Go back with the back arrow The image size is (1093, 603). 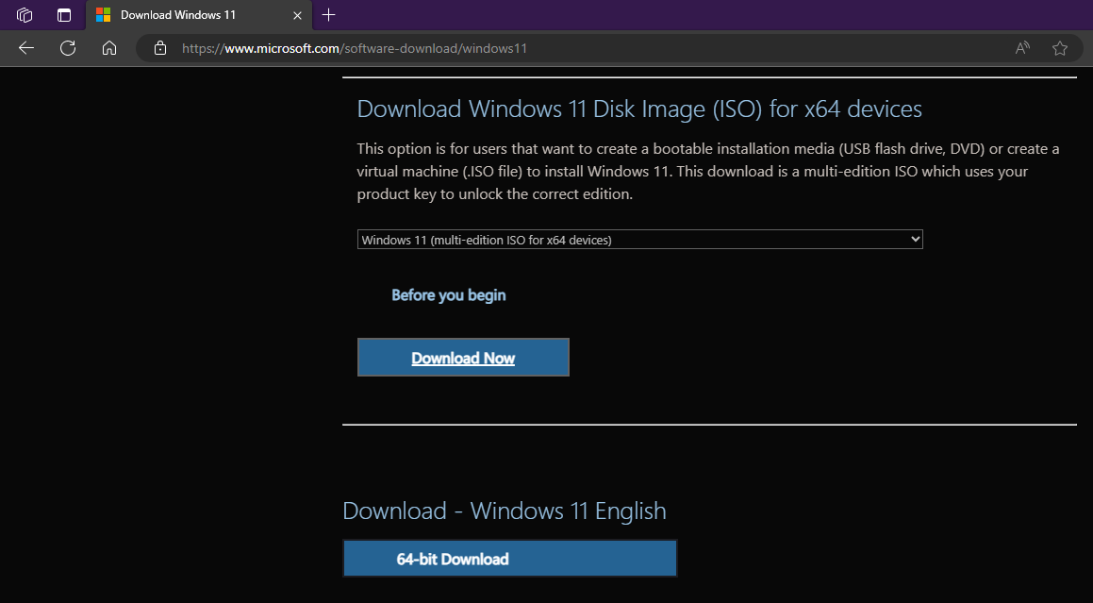tap(26, 48)
